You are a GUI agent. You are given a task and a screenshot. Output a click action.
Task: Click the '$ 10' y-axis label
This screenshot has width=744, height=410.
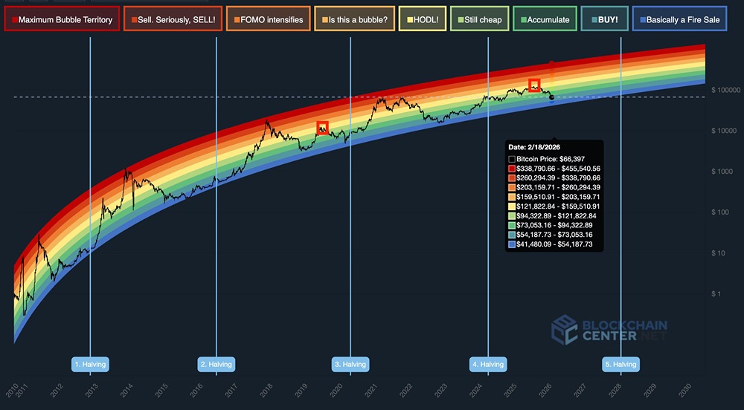(719, 253)
